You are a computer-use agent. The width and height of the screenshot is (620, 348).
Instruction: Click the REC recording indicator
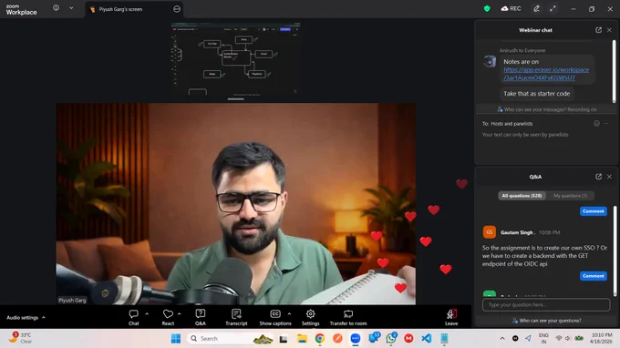click(511, 8)
